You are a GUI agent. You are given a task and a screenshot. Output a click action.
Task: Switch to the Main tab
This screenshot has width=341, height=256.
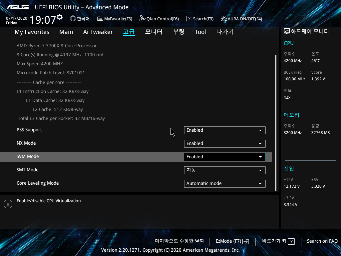[x=66, y=32]
